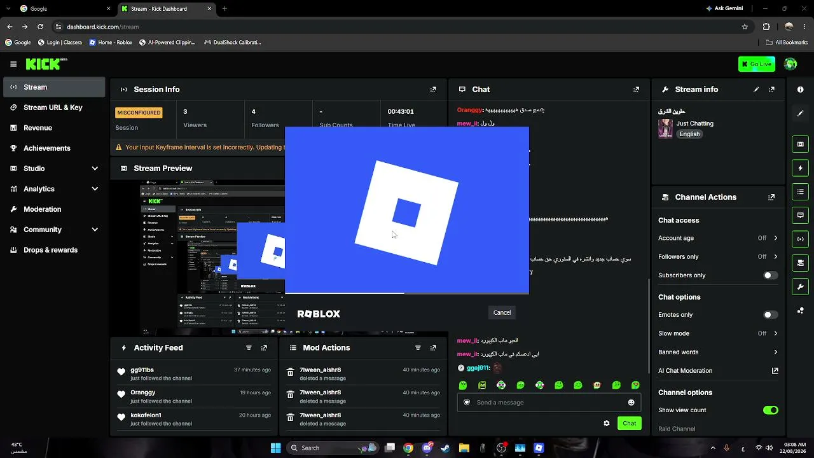Pop out the Chat panel
This screenshot has height=458, width=814.
(x=636, y=90)
